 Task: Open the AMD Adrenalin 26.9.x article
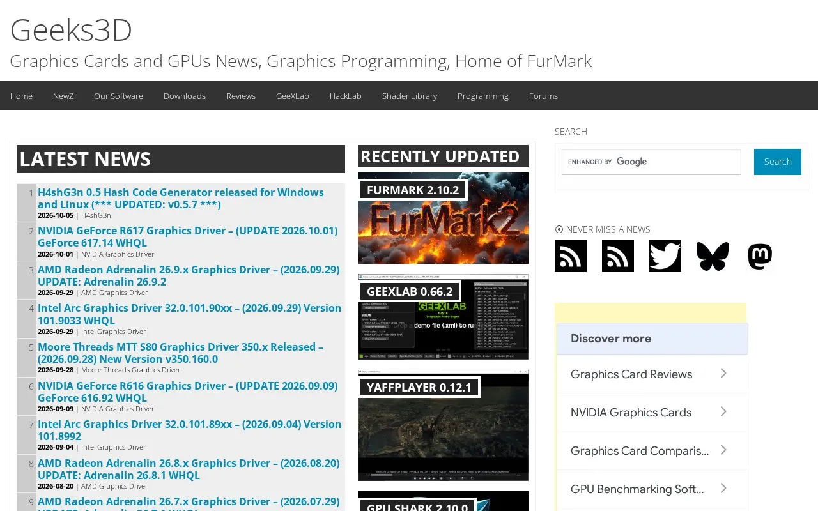click(x=189, y=276)
